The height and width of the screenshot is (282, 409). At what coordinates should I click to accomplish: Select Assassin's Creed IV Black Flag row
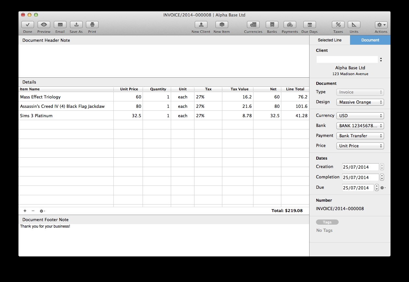(x=164, y=106)
